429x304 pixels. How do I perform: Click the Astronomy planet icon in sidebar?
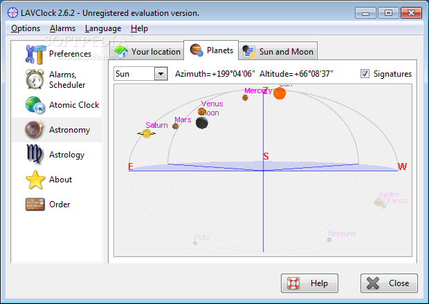(x=34, y=130)
